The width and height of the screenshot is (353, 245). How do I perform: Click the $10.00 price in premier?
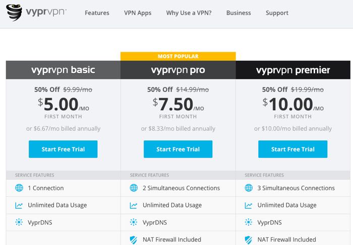pyautogui.click(x=293, y=105)
